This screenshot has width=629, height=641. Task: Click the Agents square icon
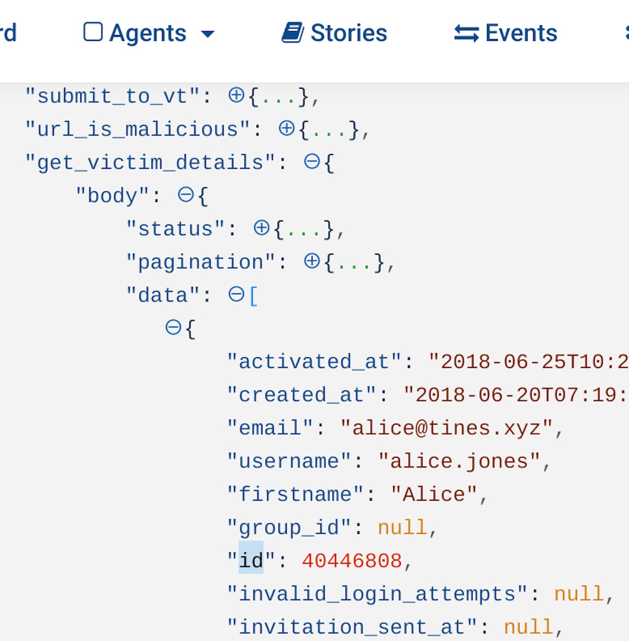(x=93, y=32)
